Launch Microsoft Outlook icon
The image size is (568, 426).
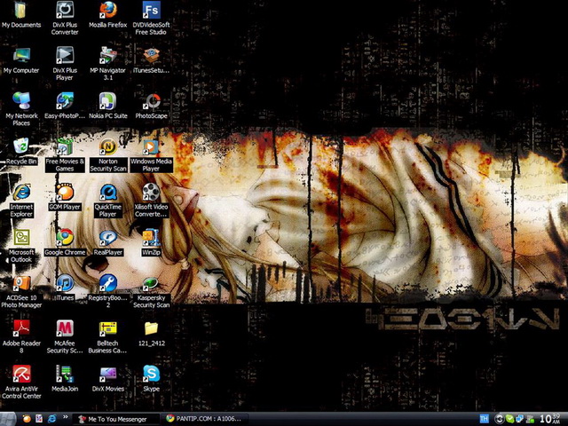click(21, 237)
